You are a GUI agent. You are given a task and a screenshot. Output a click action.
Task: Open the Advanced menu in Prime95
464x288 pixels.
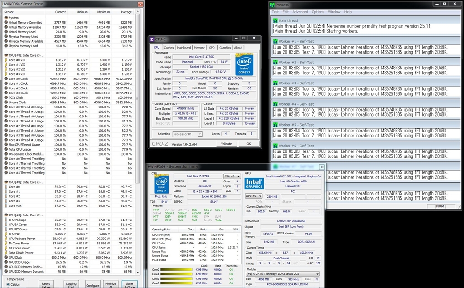tap(300, 12)
